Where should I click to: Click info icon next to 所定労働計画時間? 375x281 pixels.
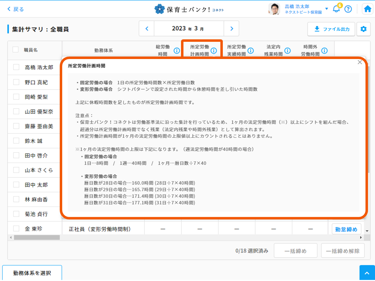[x=214, y=51]
